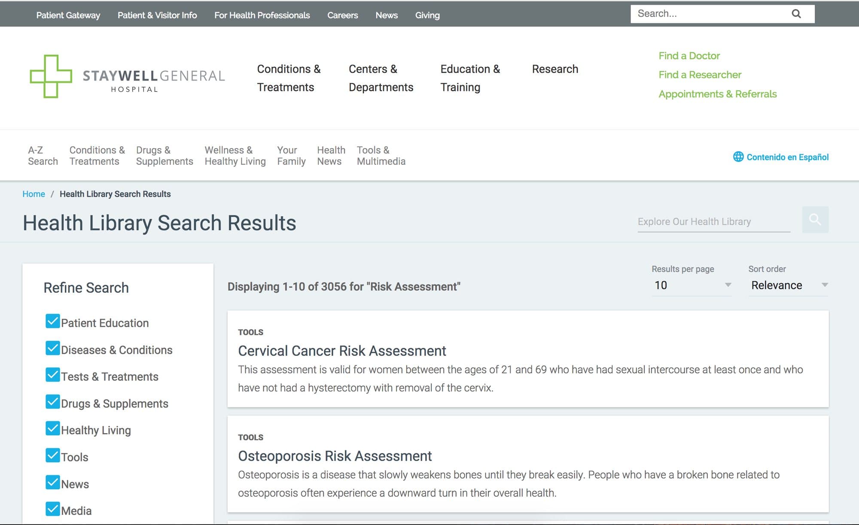The image size is (859, 525).
Task: Uncheck the Healthy Living filter
Action: point(52,428)
